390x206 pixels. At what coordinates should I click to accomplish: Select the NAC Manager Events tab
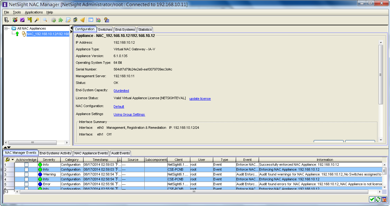21,153
